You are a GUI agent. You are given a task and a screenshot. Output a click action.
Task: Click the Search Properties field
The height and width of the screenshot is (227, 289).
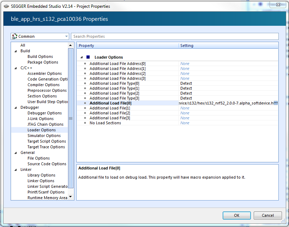point(175,36)
